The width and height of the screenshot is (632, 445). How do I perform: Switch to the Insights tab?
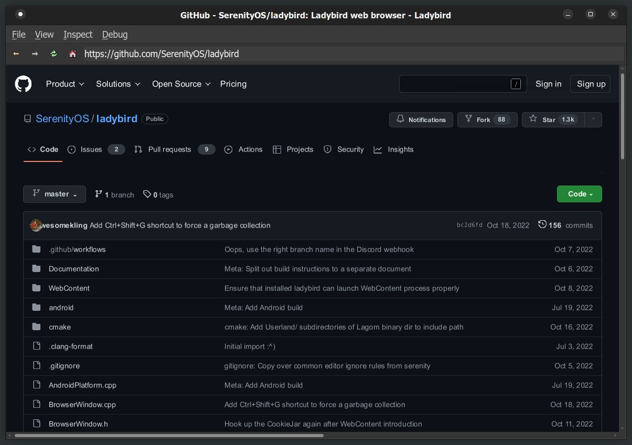393,149
